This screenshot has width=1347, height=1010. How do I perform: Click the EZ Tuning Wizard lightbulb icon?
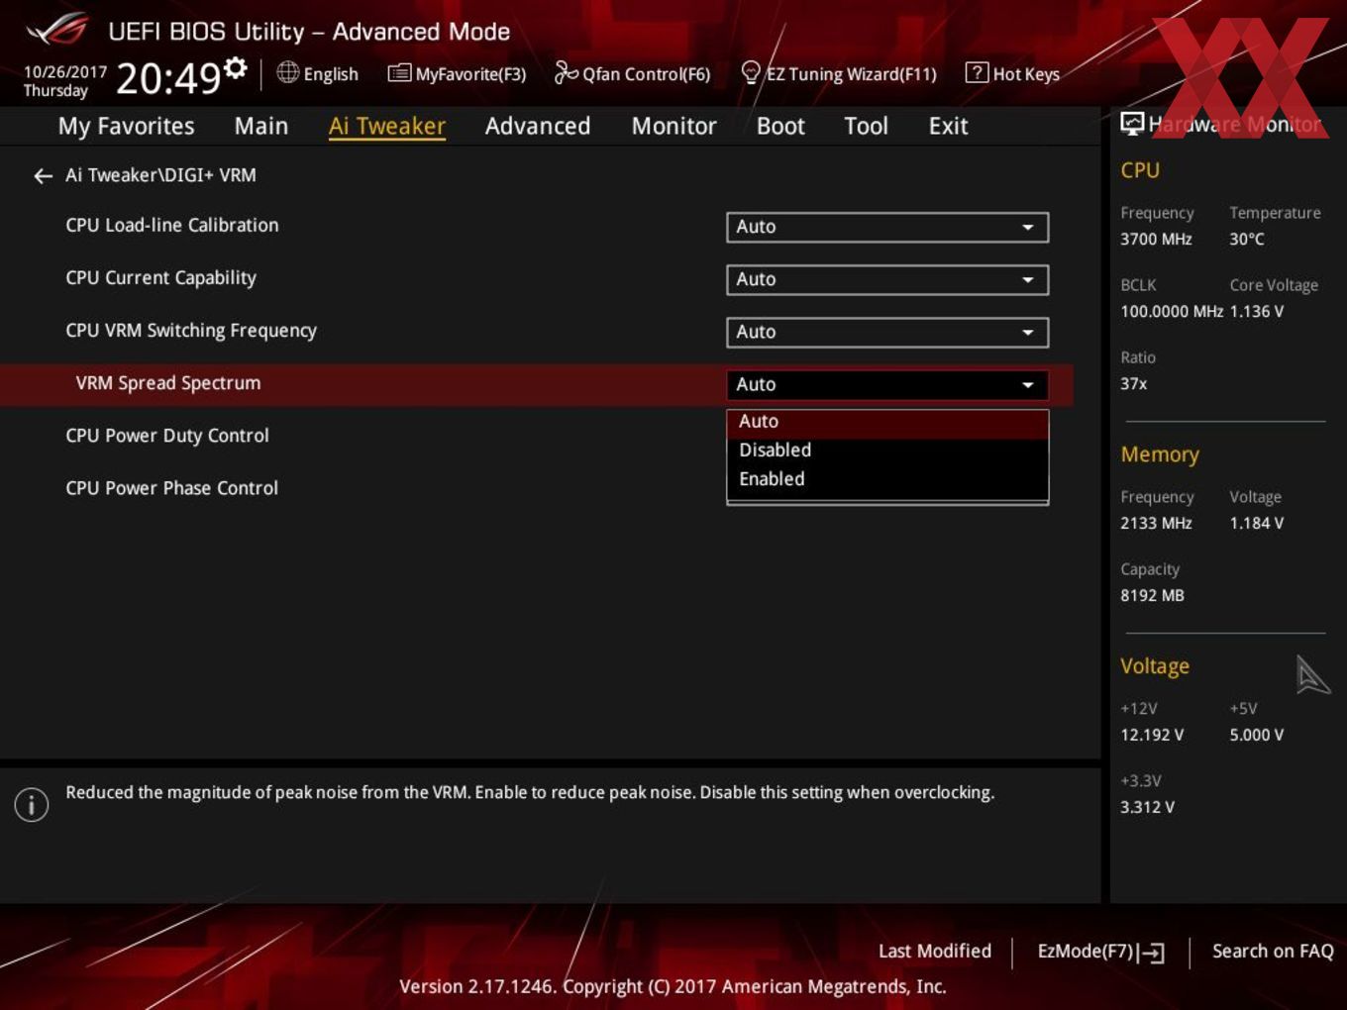point(751,72)
